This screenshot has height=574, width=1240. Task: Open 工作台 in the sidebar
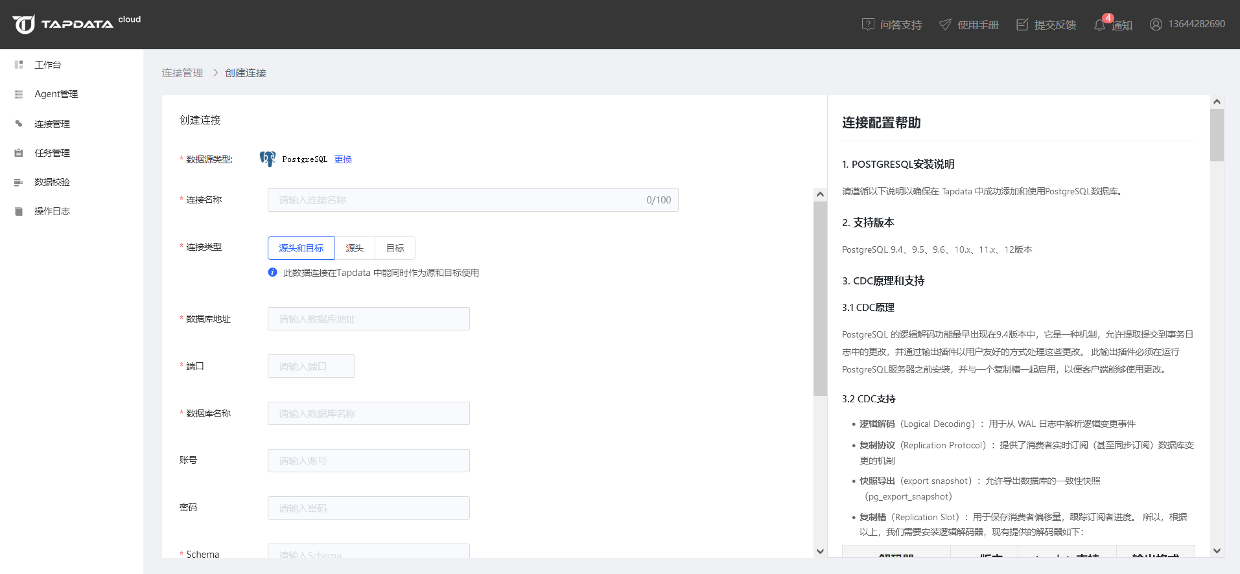point(47,65)
